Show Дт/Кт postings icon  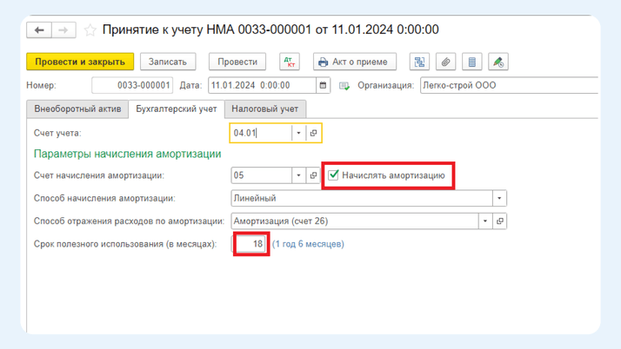[290, 62]
